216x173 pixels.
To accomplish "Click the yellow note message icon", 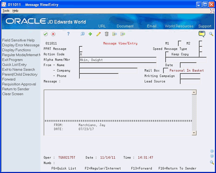I will pyautogui.click(x=202, y=34).
